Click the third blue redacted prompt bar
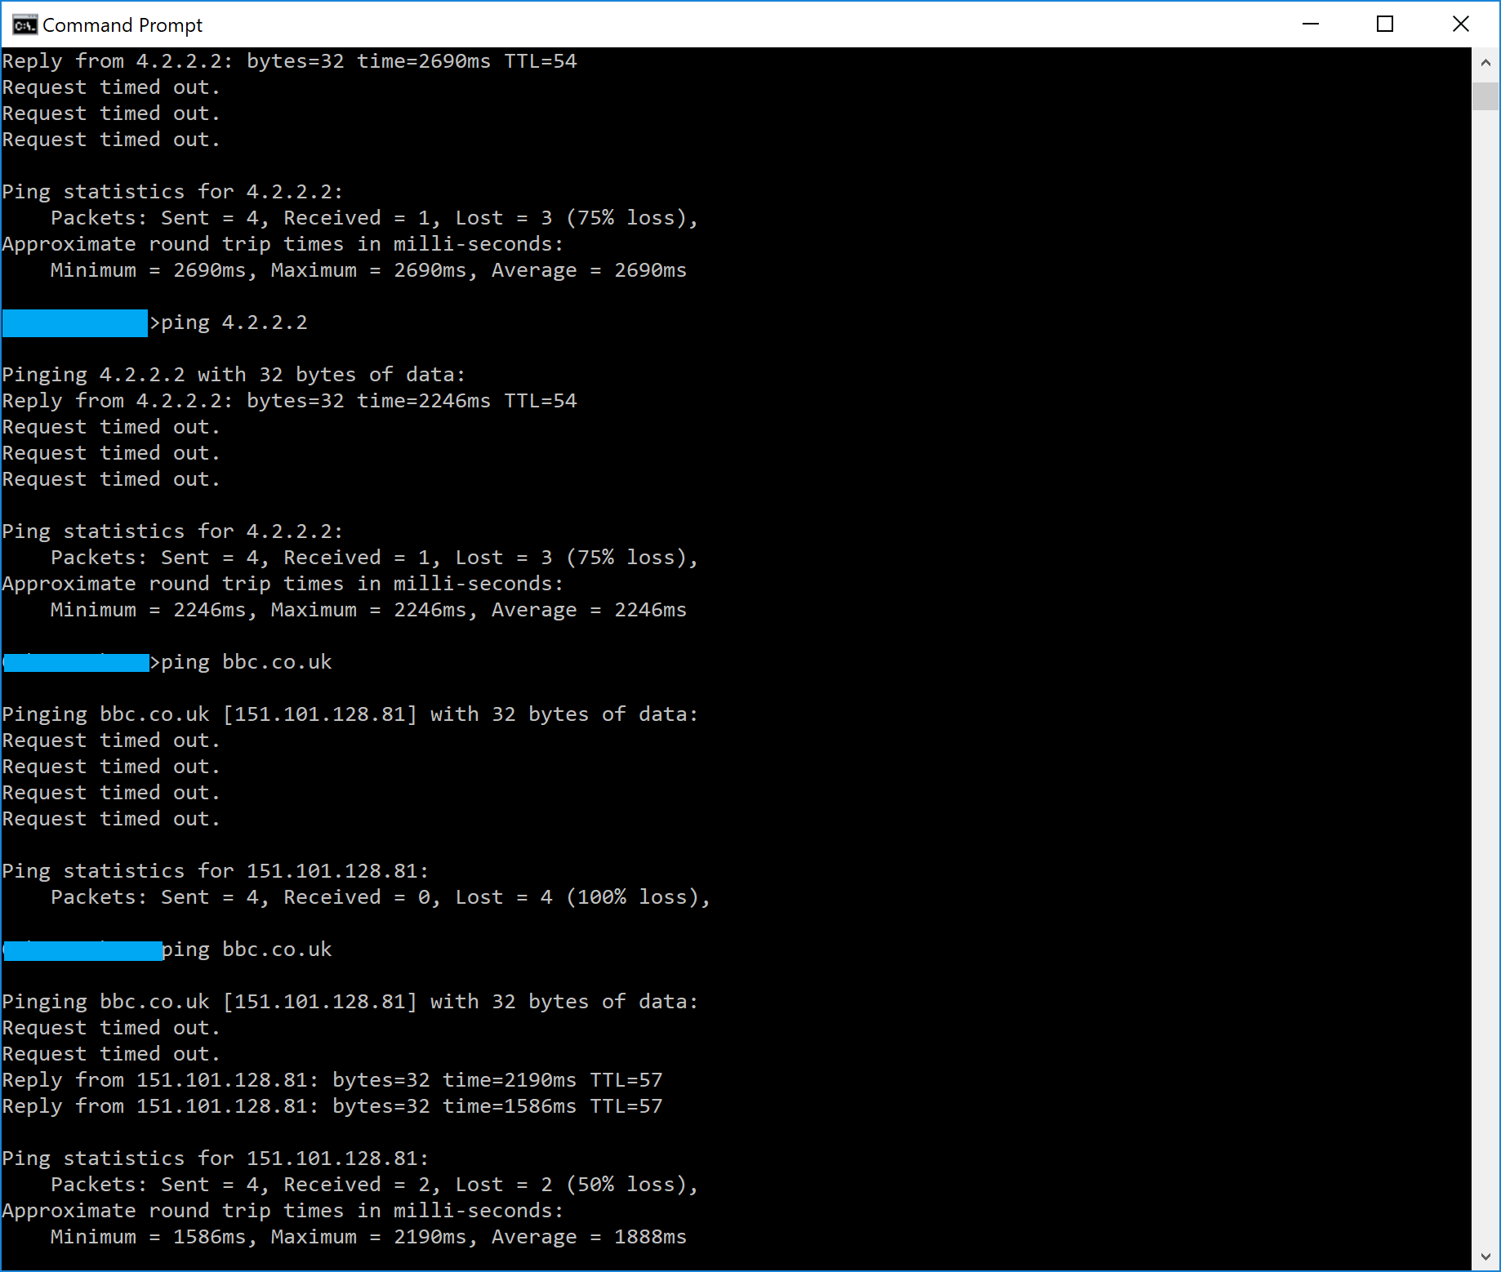 pos(80,950)
